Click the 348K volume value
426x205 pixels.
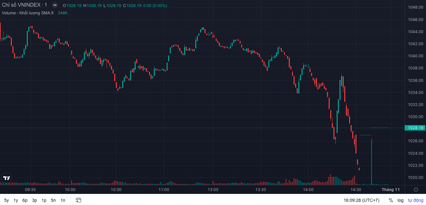tap(63, 13)
